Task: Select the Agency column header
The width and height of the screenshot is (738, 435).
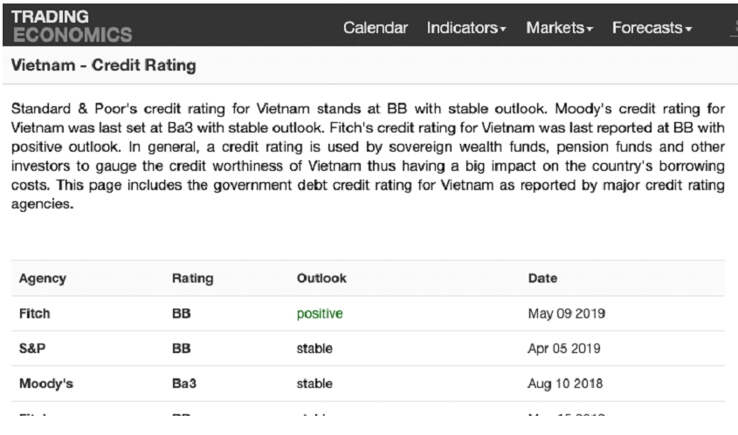Action: (43, 278)
